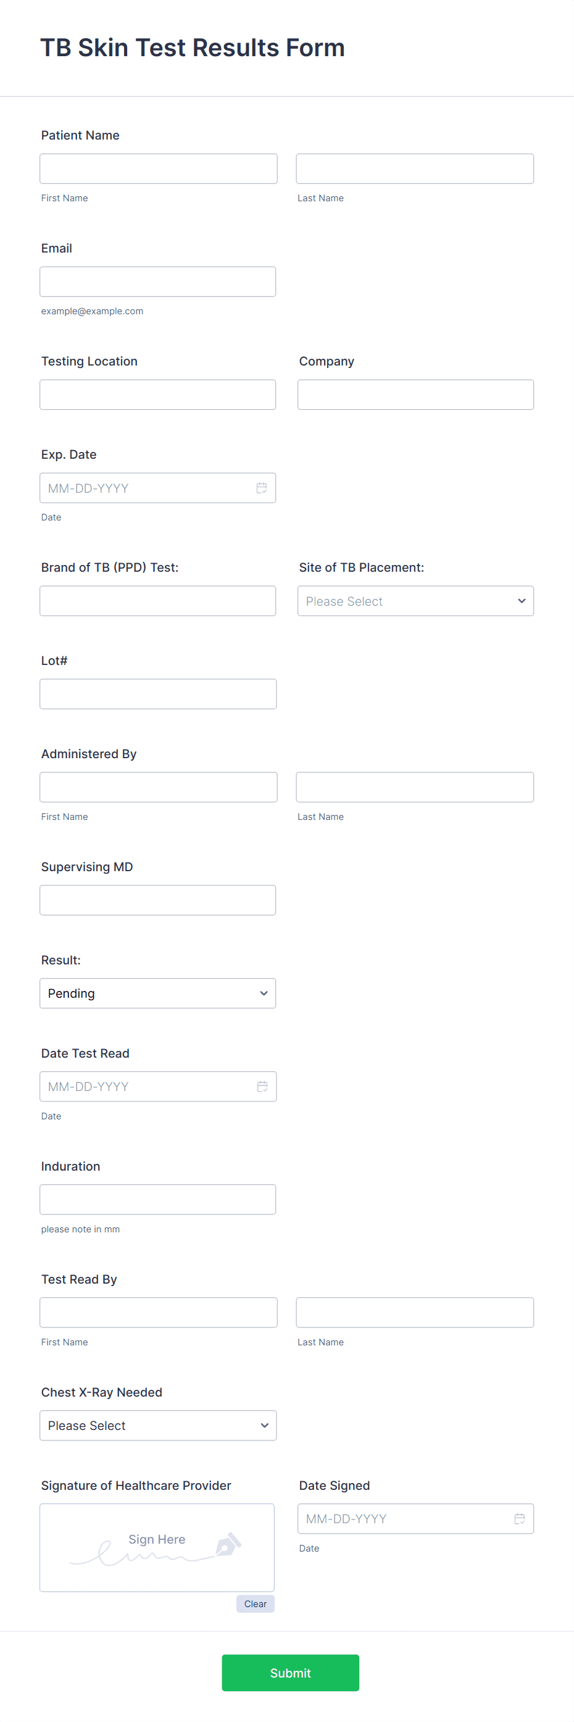
Task: Click the Induration field noted in mm
Action: coord(158,1199)
